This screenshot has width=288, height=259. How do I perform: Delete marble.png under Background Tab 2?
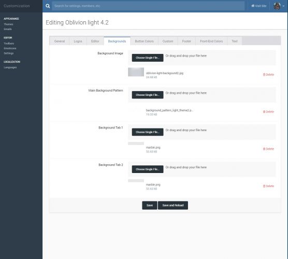click(268, 186)
